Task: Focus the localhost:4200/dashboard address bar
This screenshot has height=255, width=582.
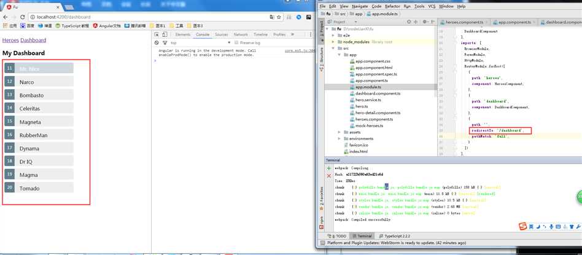Action: (149, 17)
